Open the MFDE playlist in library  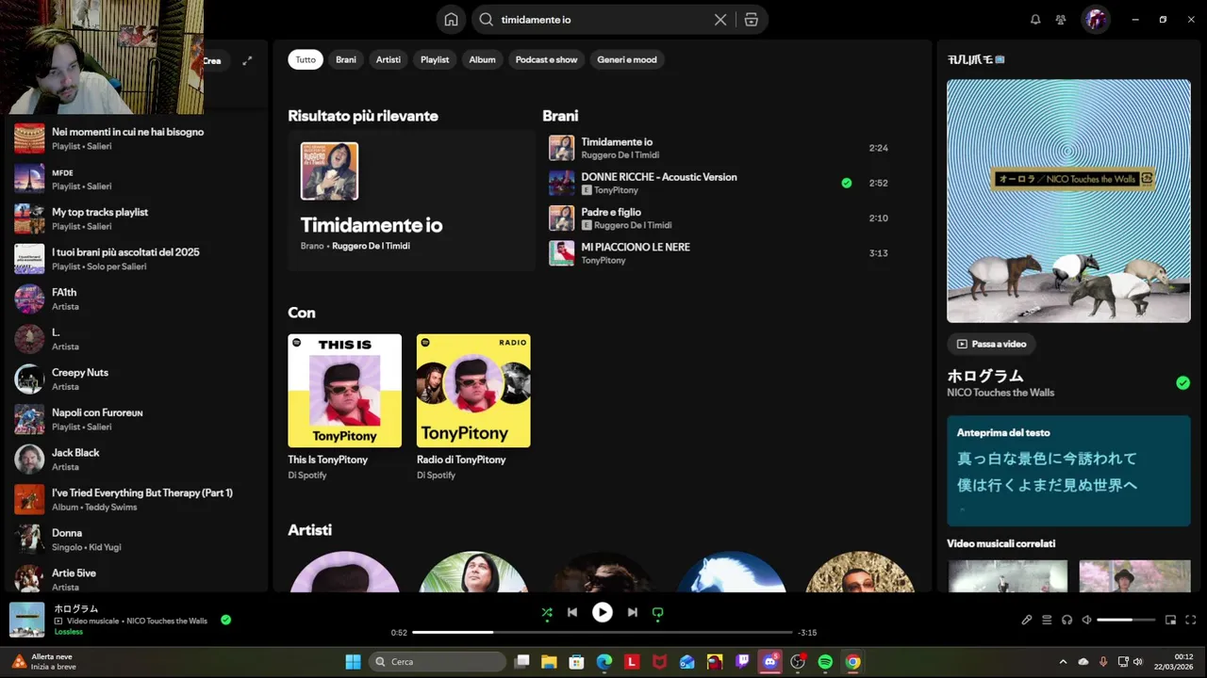point(136,179)
